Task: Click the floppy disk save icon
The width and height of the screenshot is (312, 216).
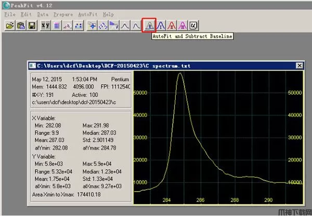Action: coord(31,25)
